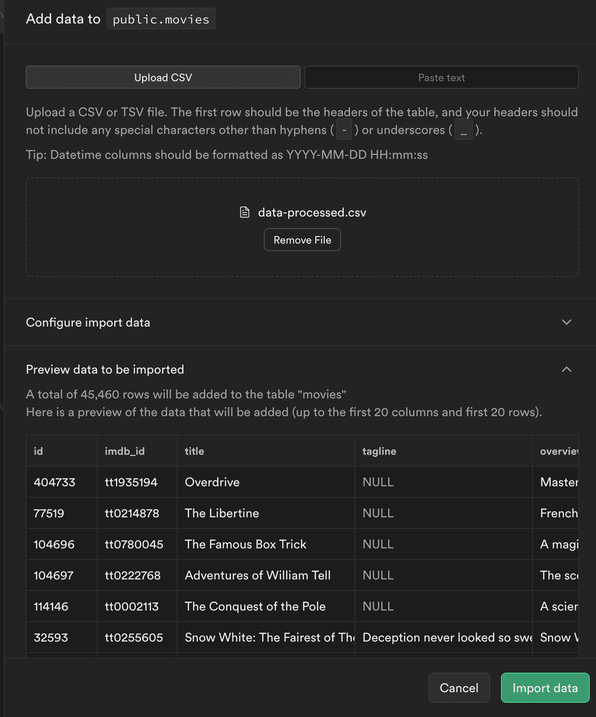Select The Libertine title cell
The height and width of the screenshot is (717, 596).
tap(222, 513)
